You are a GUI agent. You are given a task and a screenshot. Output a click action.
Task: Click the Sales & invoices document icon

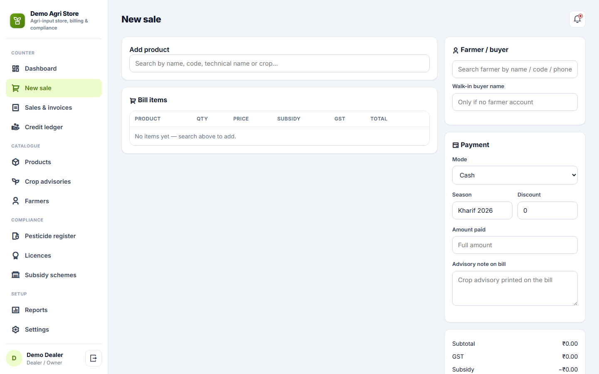pyautogui.click(x=15, y=108)
